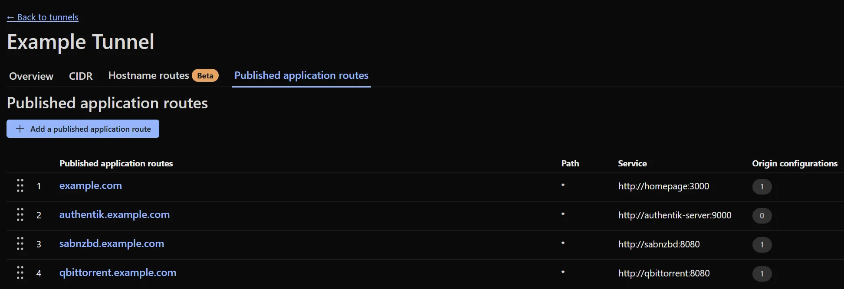
Task: Open the CIDR tab
Action: (81, 76)
